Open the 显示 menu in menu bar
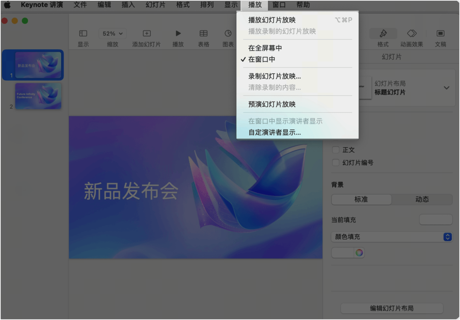 click(x=231, y=5)
